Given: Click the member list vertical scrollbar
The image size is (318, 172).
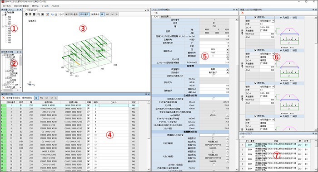Looking at the screenshot, I should click(149, 135).
